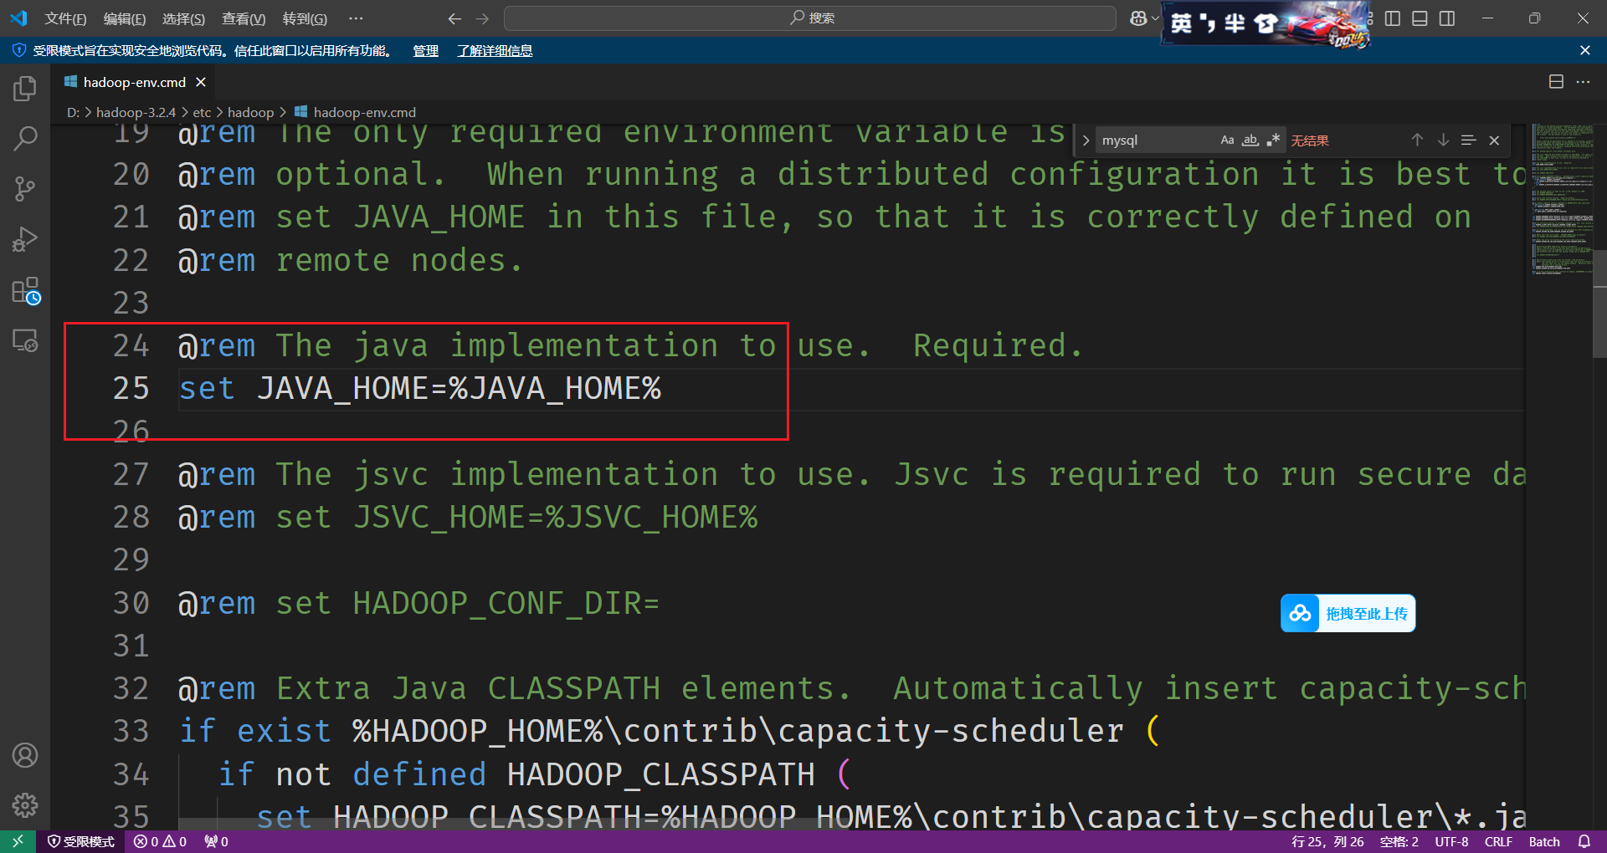The image size is (1607, 853).
Task: Open the 查看(V) menu
Action: [243, 18]
